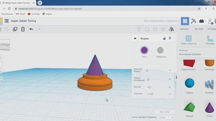Click the Mirror tool icon

click(171, 29)
